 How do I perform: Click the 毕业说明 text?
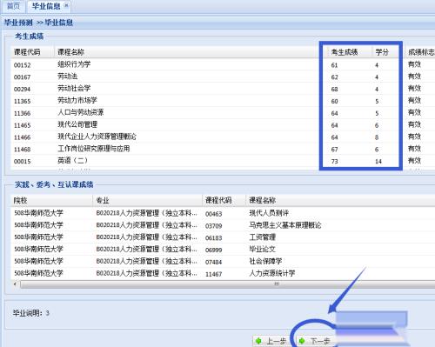31,313
